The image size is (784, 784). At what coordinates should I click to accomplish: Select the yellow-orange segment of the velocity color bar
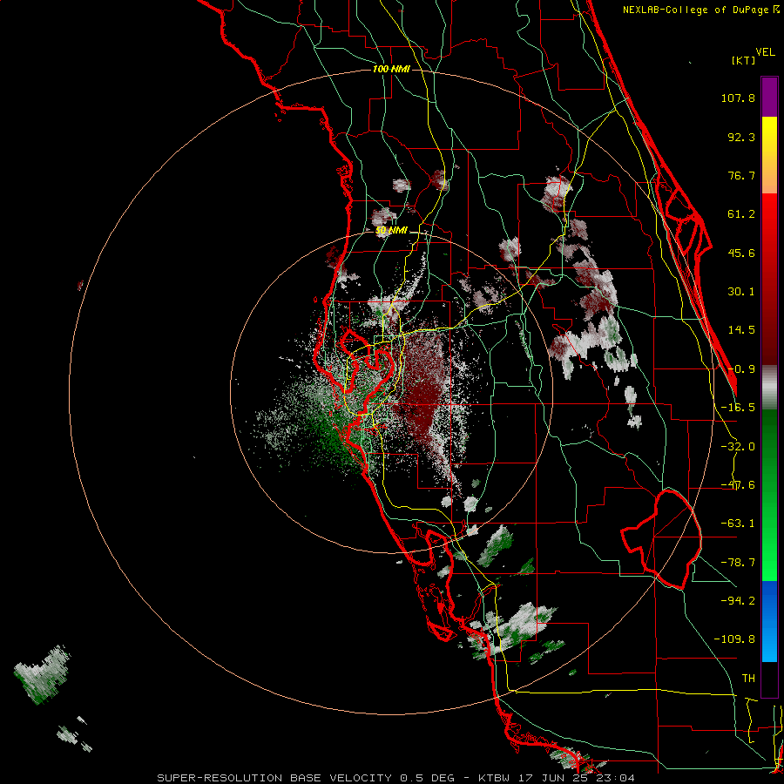pyautogui.click(x=769, y=155)
